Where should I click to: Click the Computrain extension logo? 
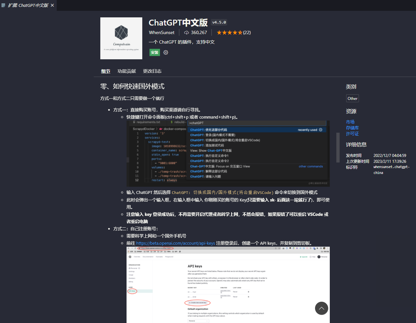click(x=121, y=38)
